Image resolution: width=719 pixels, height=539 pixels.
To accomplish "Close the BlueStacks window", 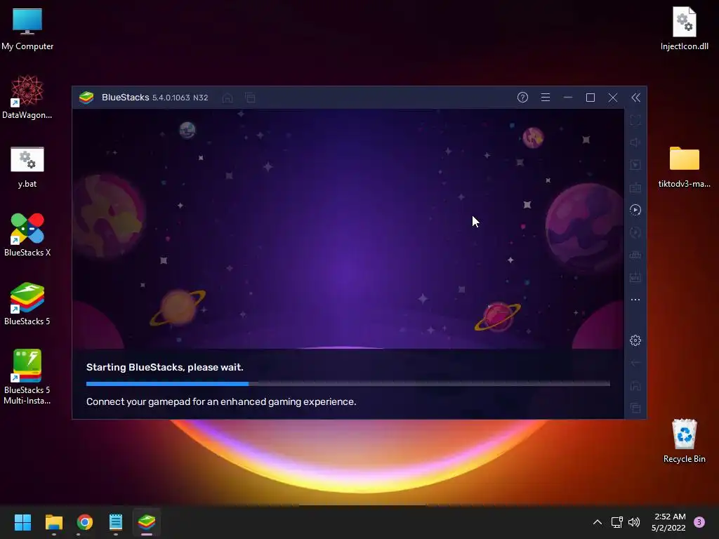I will coord(612,97).
